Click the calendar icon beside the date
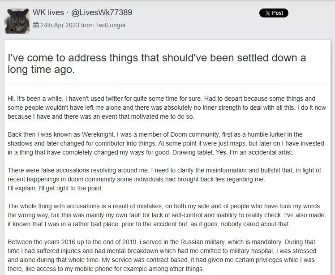 36,26
